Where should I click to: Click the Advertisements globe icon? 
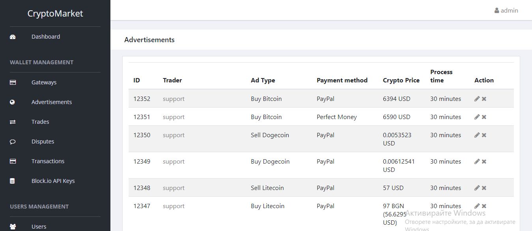pyautogui.click(x=13, y=102)
